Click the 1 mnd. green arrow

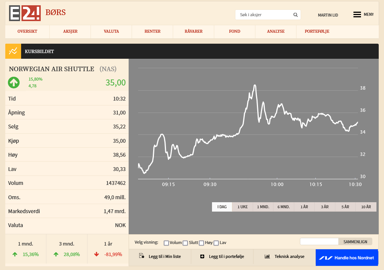tap(15, 254)
